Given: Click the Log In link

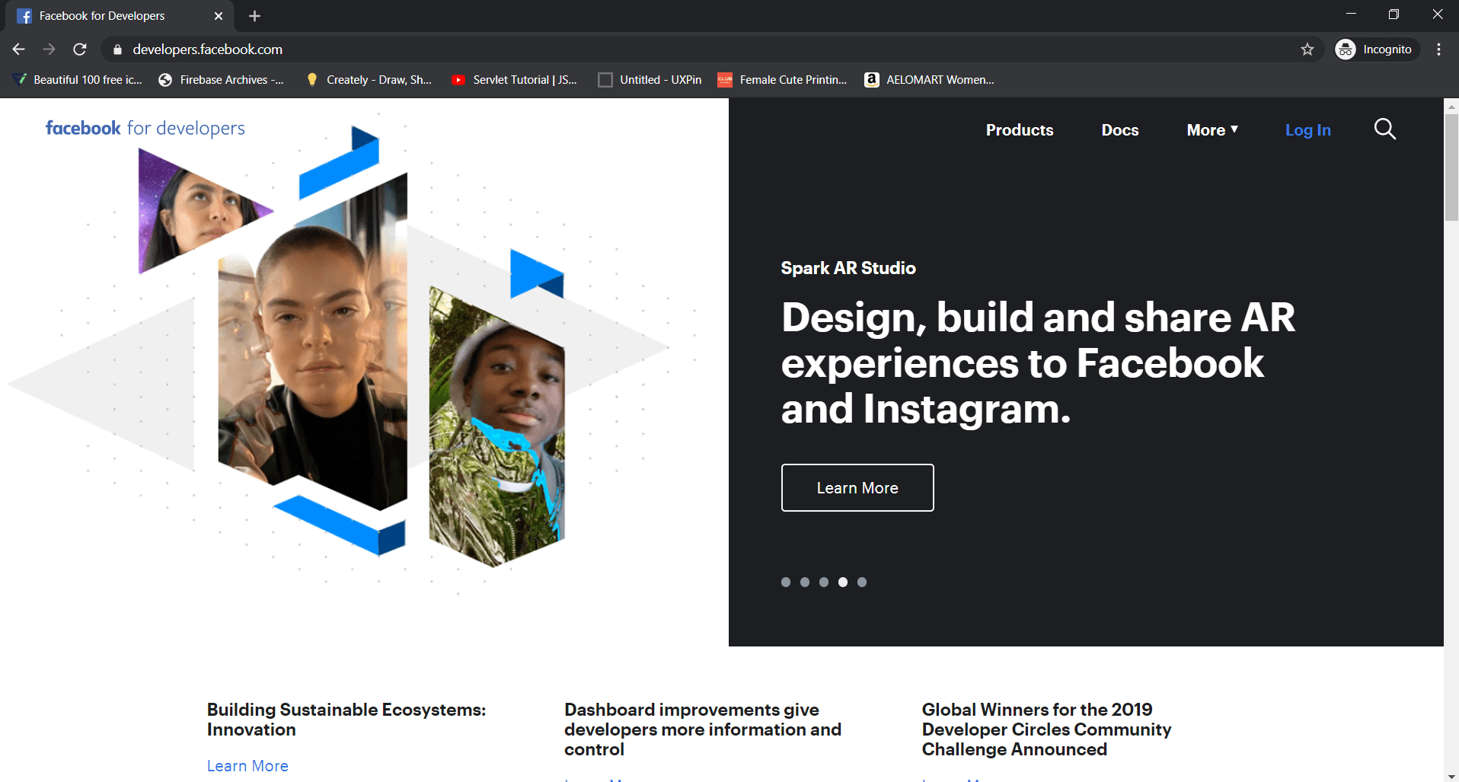Looking at the screenshot, I should pos(1307,130).
